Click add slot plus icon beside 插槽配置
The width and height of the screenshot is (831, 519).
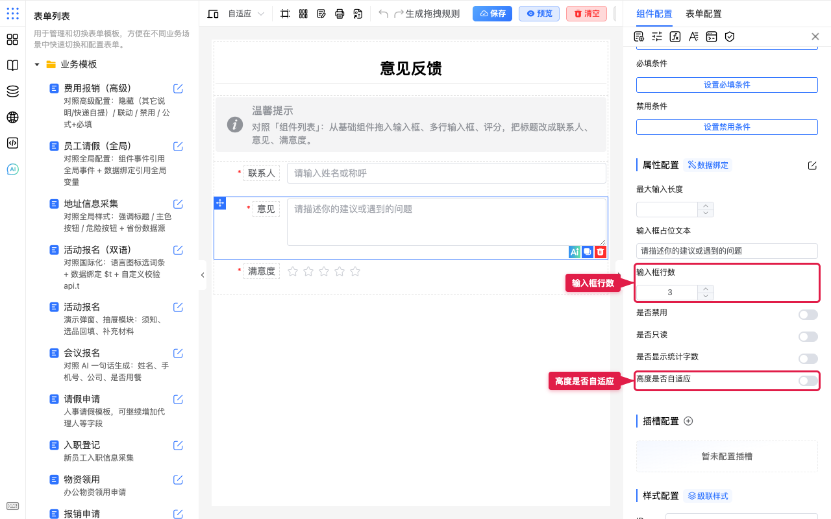click(x=689, y=421)
